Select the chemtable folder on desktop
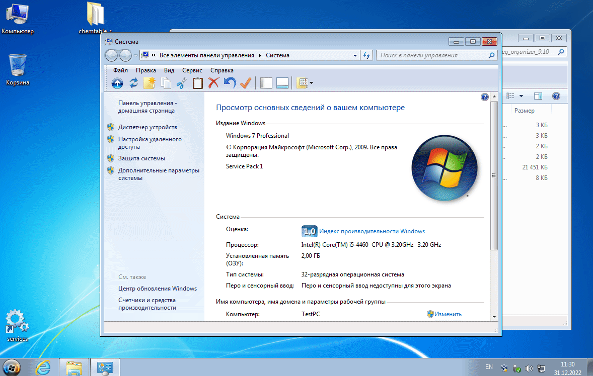593x376 pixels. 95,18
